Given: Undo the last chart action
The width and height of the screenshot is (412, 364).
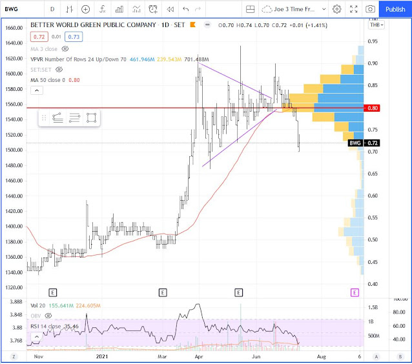Looking at the screenshot, I should (186, 10).
